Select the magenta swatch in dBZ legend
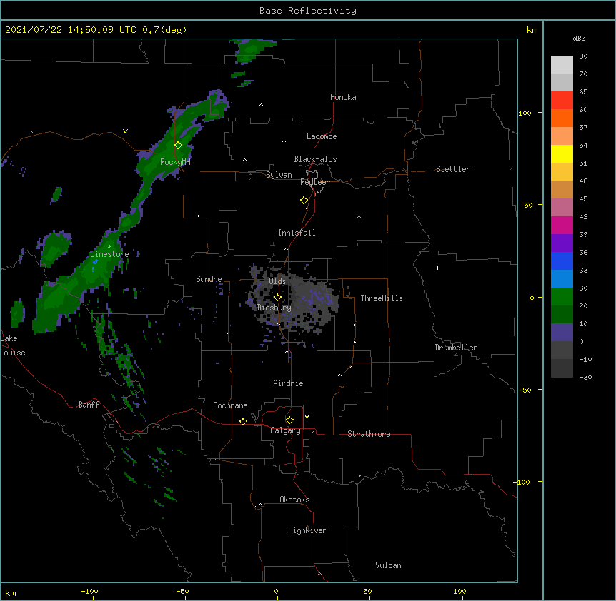Viewport: 616px width, 601px height. point(562,225)
